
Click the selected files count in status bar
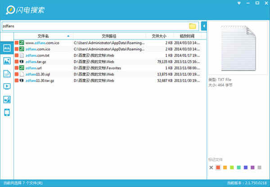23,183
